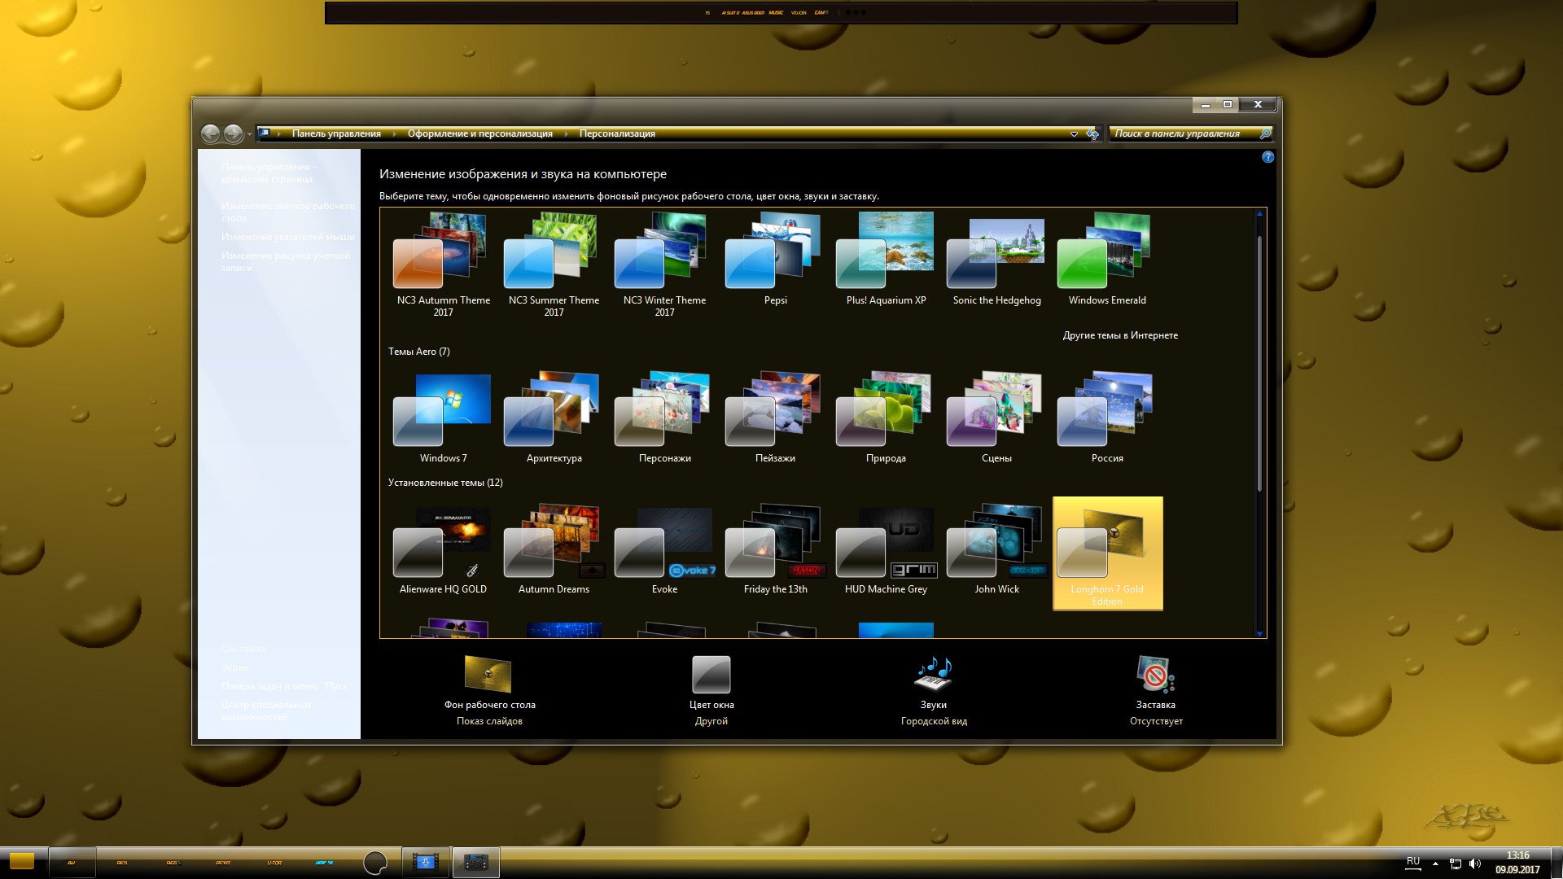Image resolution: width=1563 pixels, height=879 pixels.
Task: Apply the John Wick theme
Action: 996,549
